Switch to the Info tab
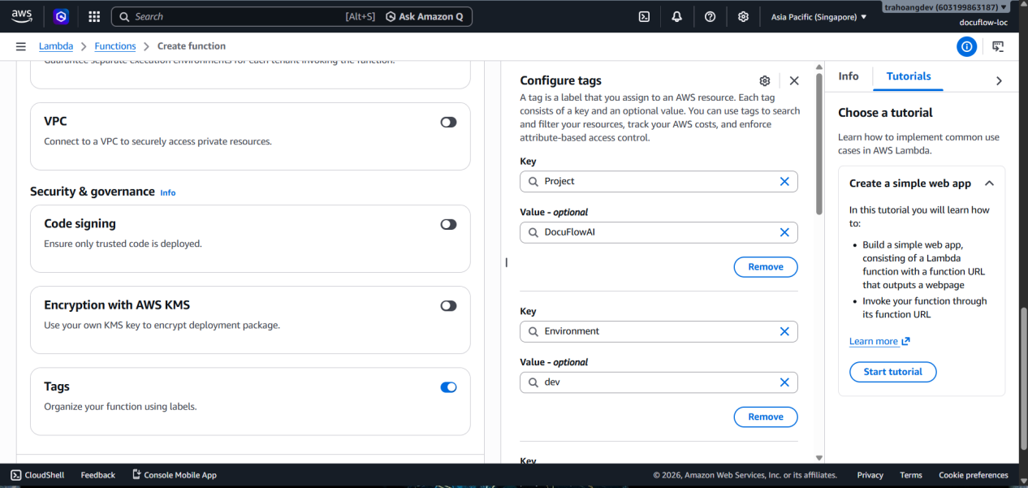Image resolution: width=1028 pixels, height=488 pixels. click(849, 76)
